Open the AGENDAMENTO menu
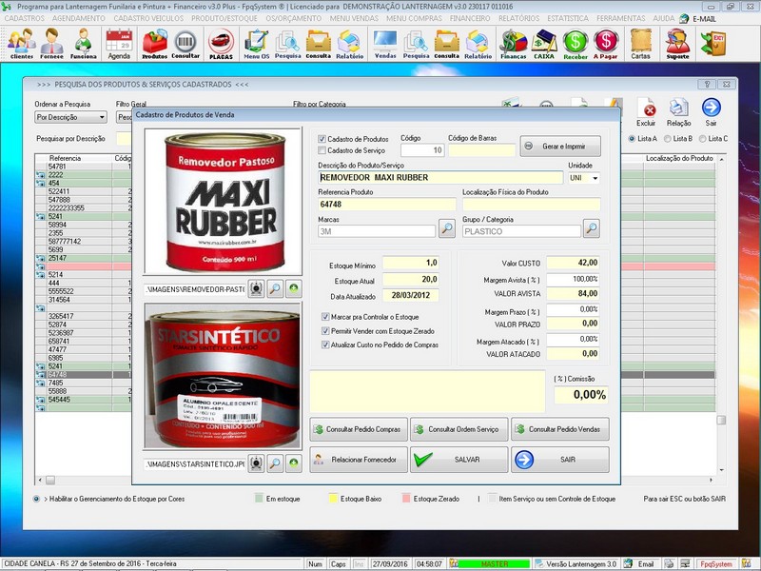761x571 pixels. [x=79, y=18]
